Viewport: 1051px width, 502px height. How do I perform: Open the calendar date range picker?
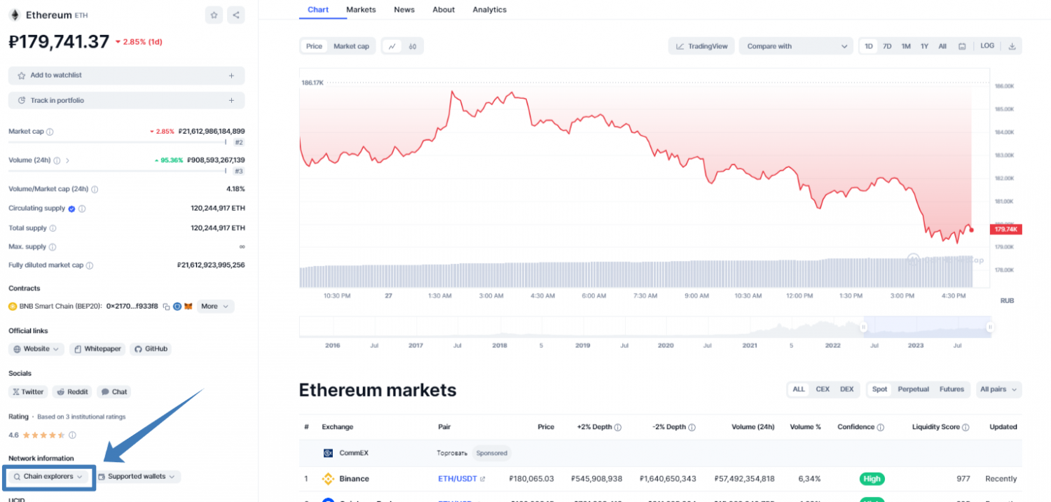[962, 46]
